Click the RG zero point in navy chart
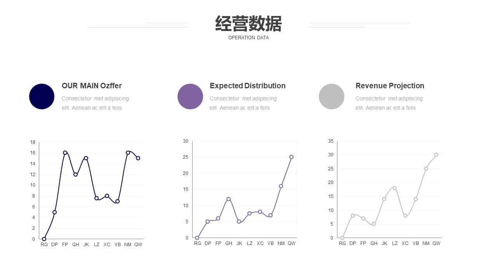The height and width of the screenshot is (280, 497). point(44,239)
